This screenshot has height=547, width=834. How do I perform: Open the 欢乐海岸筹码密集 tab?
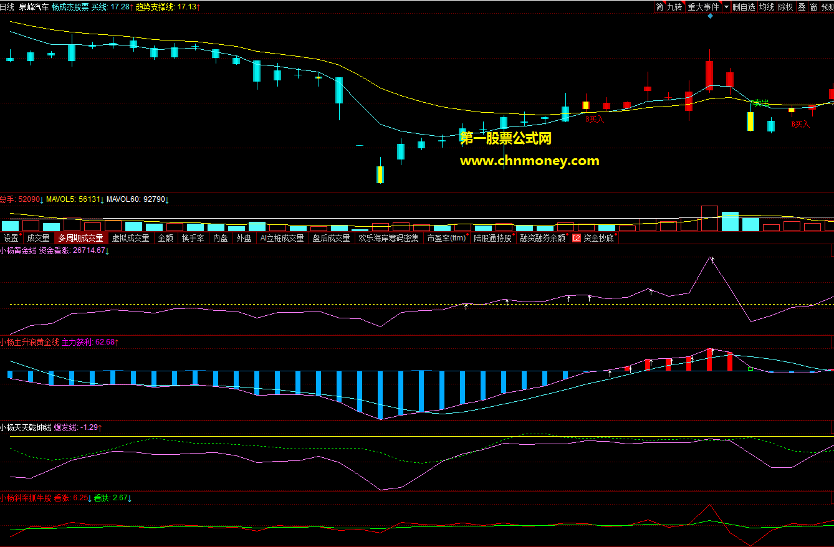click(x=389, y=238)
